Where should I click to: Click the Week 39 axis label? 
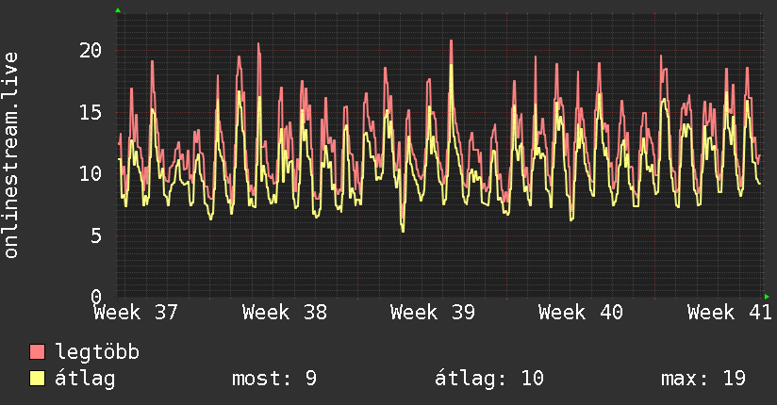(433, 313)
